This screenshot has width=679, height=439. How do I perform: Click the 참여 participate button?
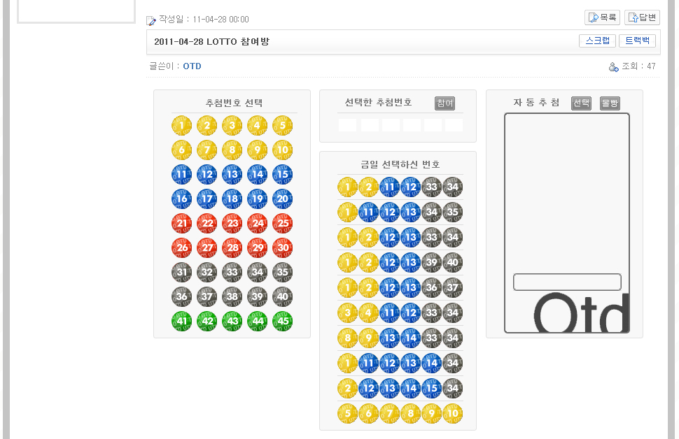click(444, 103)
